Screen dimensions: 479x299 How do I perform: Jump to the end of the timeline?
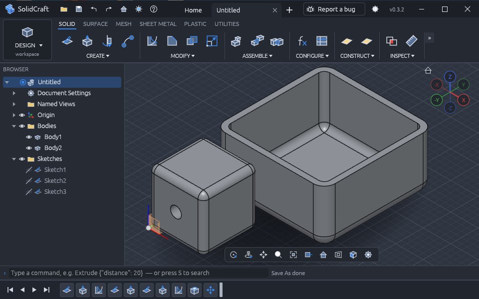(46, 290)
